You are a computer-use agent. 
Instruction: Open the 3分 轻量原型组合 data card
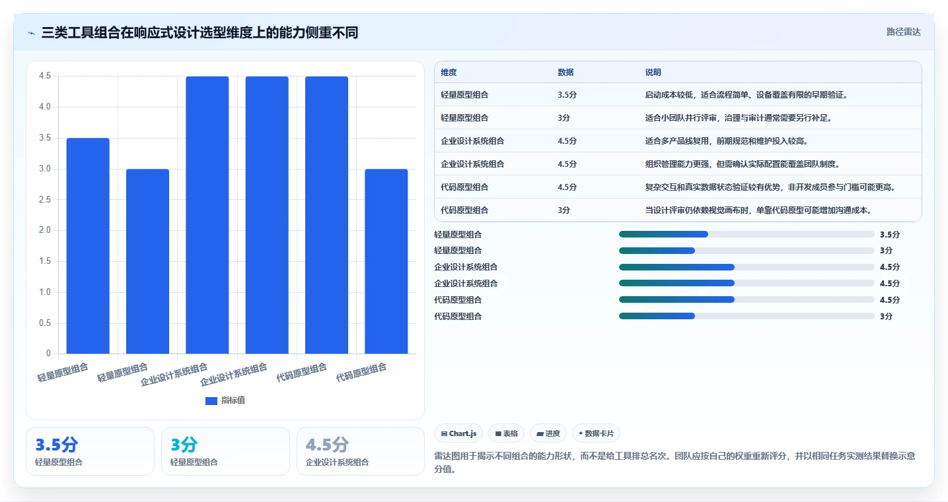click(x=225, y=451)
